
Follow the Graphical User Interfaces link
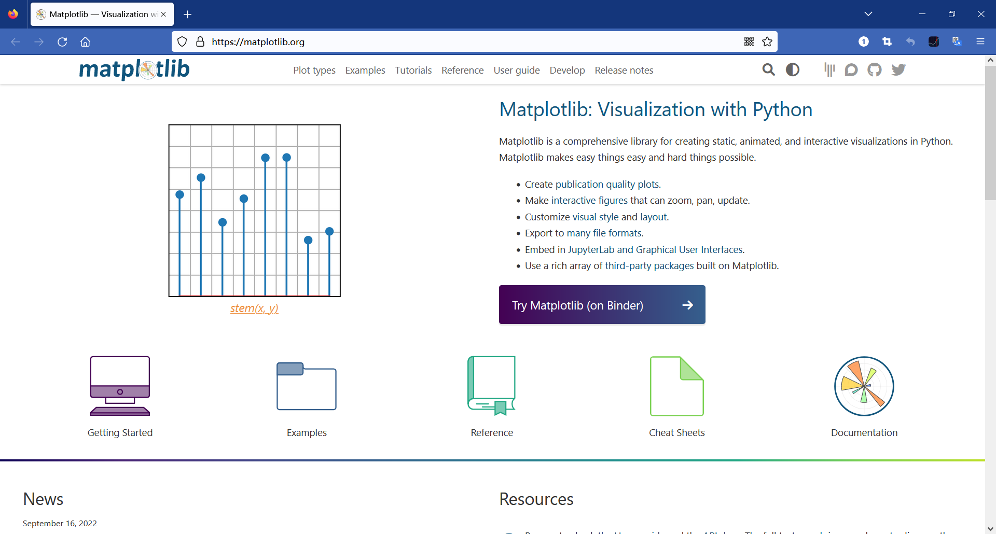(x=689, y=250)
